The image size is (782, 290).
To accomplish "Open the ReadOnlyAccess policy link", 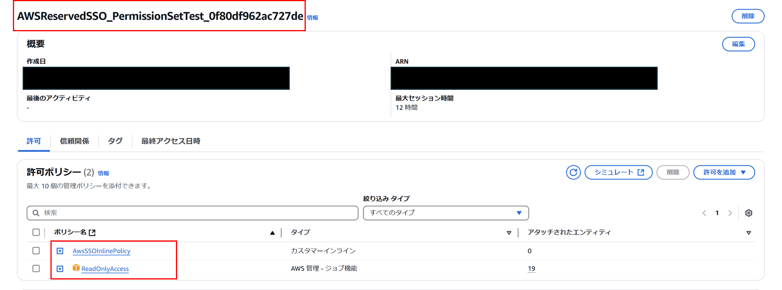I will (x=105, y=269).
